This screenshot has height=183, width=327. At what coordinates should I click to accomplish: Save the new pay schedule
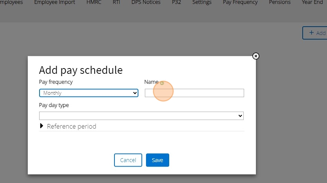(157, 160)
